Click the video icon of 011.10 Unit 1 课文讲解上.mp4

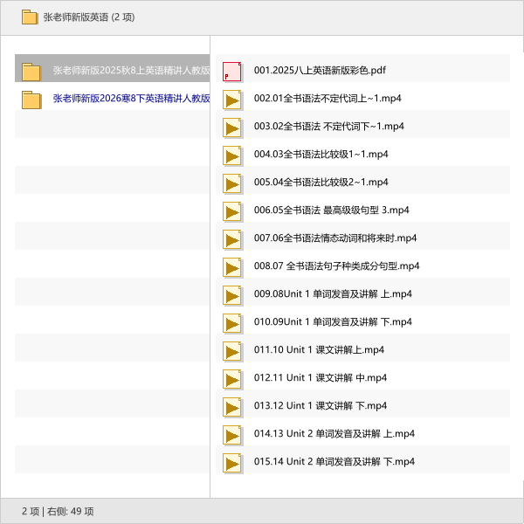click(232, 350)
